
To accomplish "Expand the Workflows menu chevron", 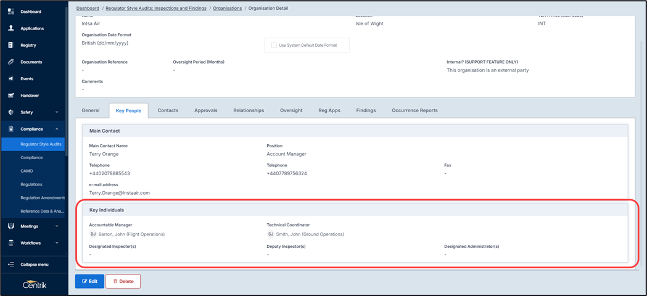I will coord(57,243).
